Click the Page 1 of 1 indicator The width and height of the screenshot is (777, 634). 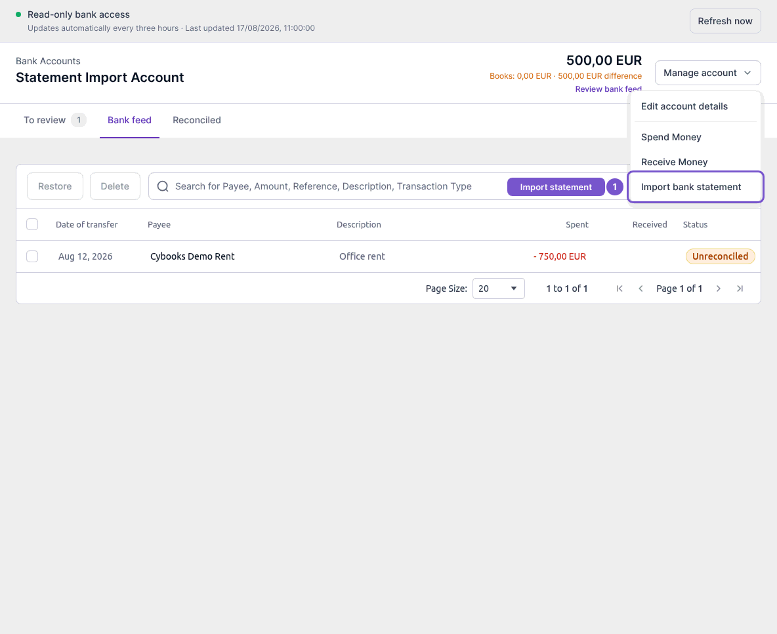click(679, 288)
